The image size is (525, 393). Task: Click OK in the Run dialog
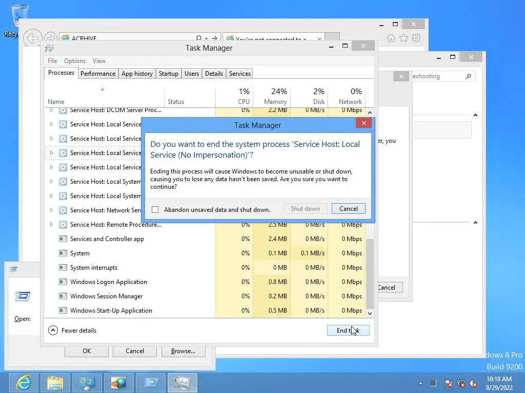(86, 351)
